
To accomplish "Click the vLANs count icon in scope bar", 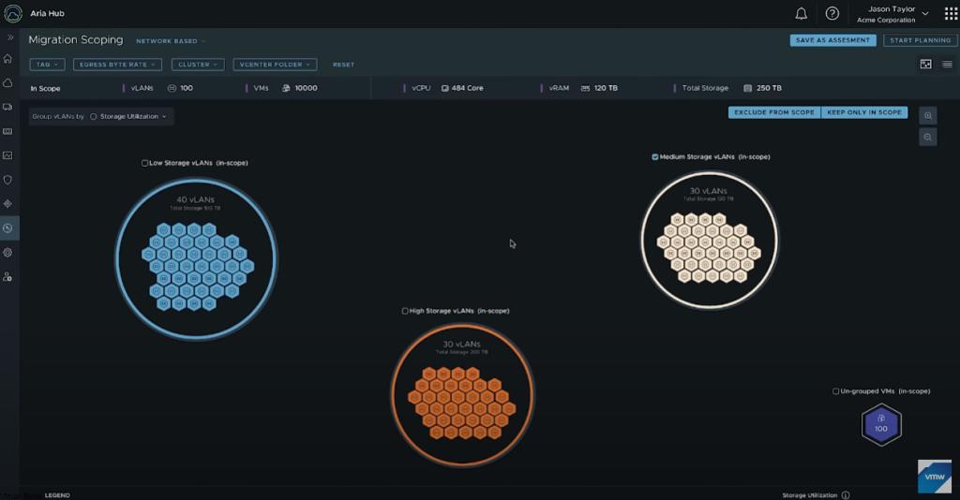I will click(x=172, y=88).
